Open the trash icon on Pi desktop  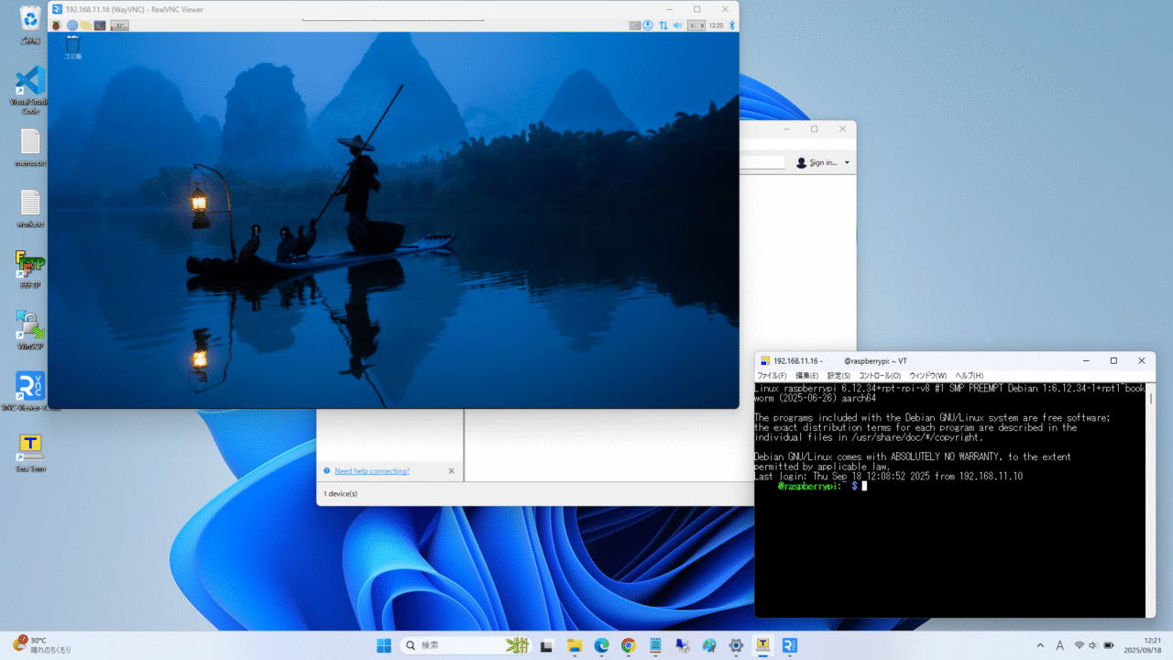pyautogui.click(x=72, y=43)
